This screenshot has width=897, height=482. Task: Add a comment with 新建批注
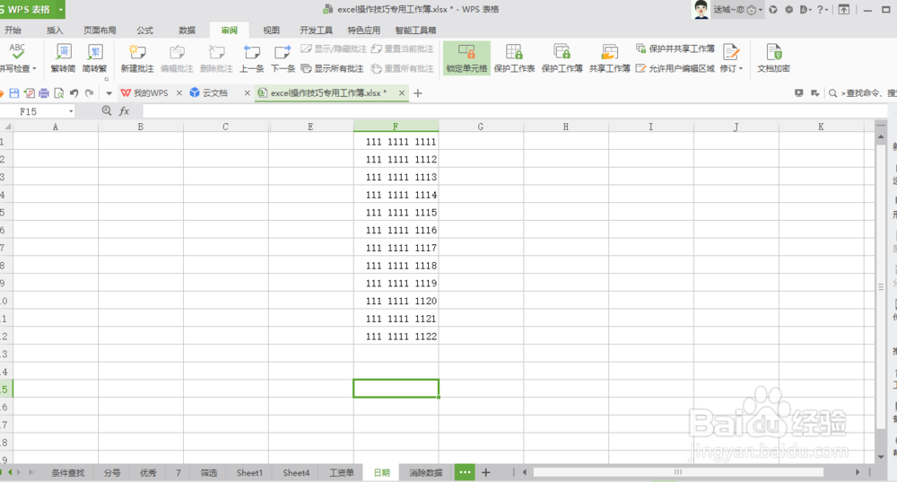tap(137, 57)
